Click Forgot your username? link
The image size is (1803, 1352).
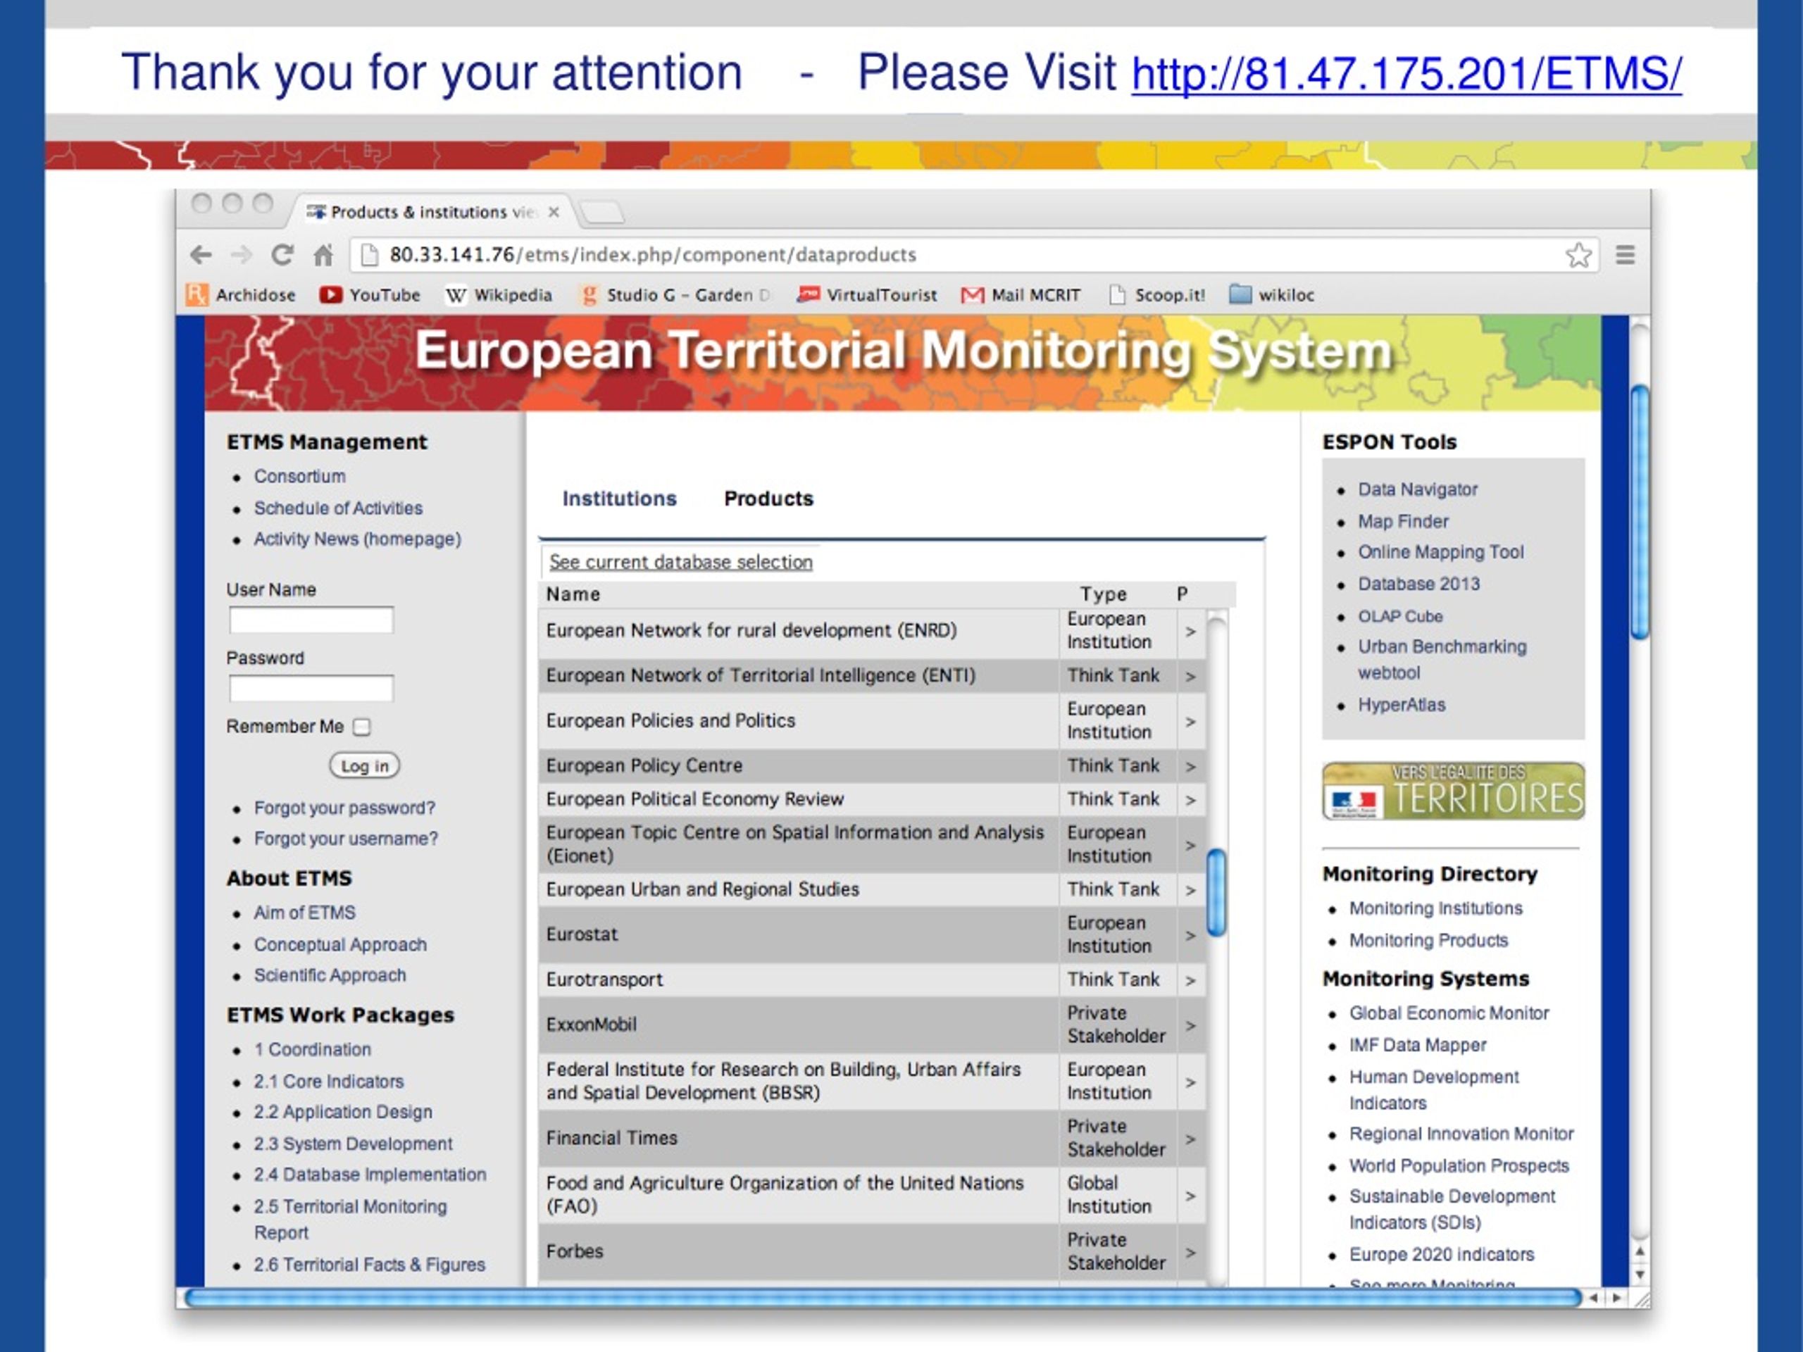(346, 839)
